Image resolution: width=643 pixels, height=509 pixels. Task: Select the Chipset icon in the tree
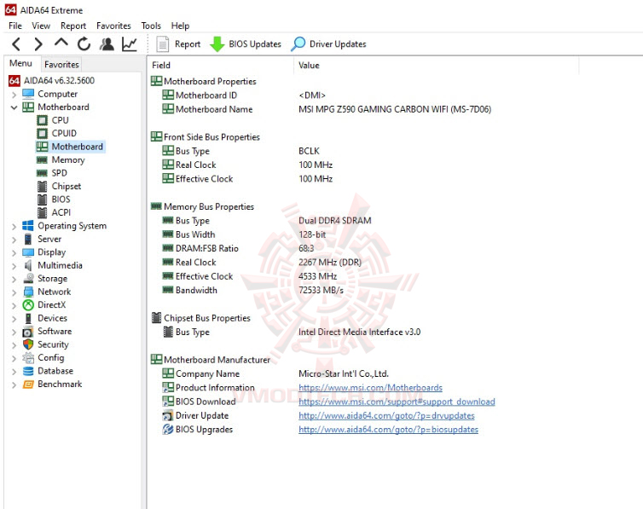click(x=42, y=186)
